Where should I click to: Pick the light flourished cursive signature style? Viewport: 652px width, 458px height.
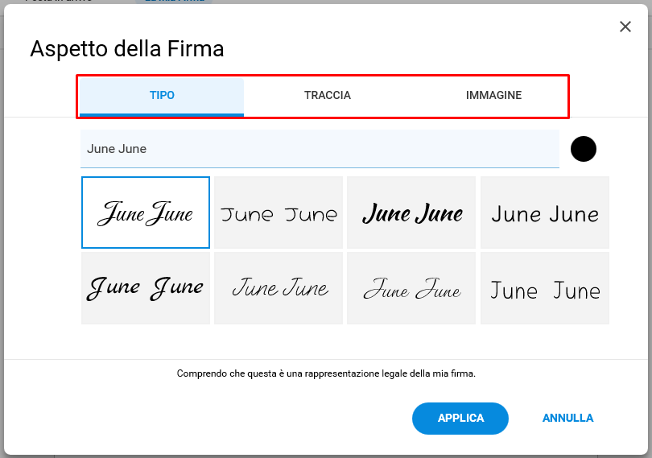coord(411,288)
